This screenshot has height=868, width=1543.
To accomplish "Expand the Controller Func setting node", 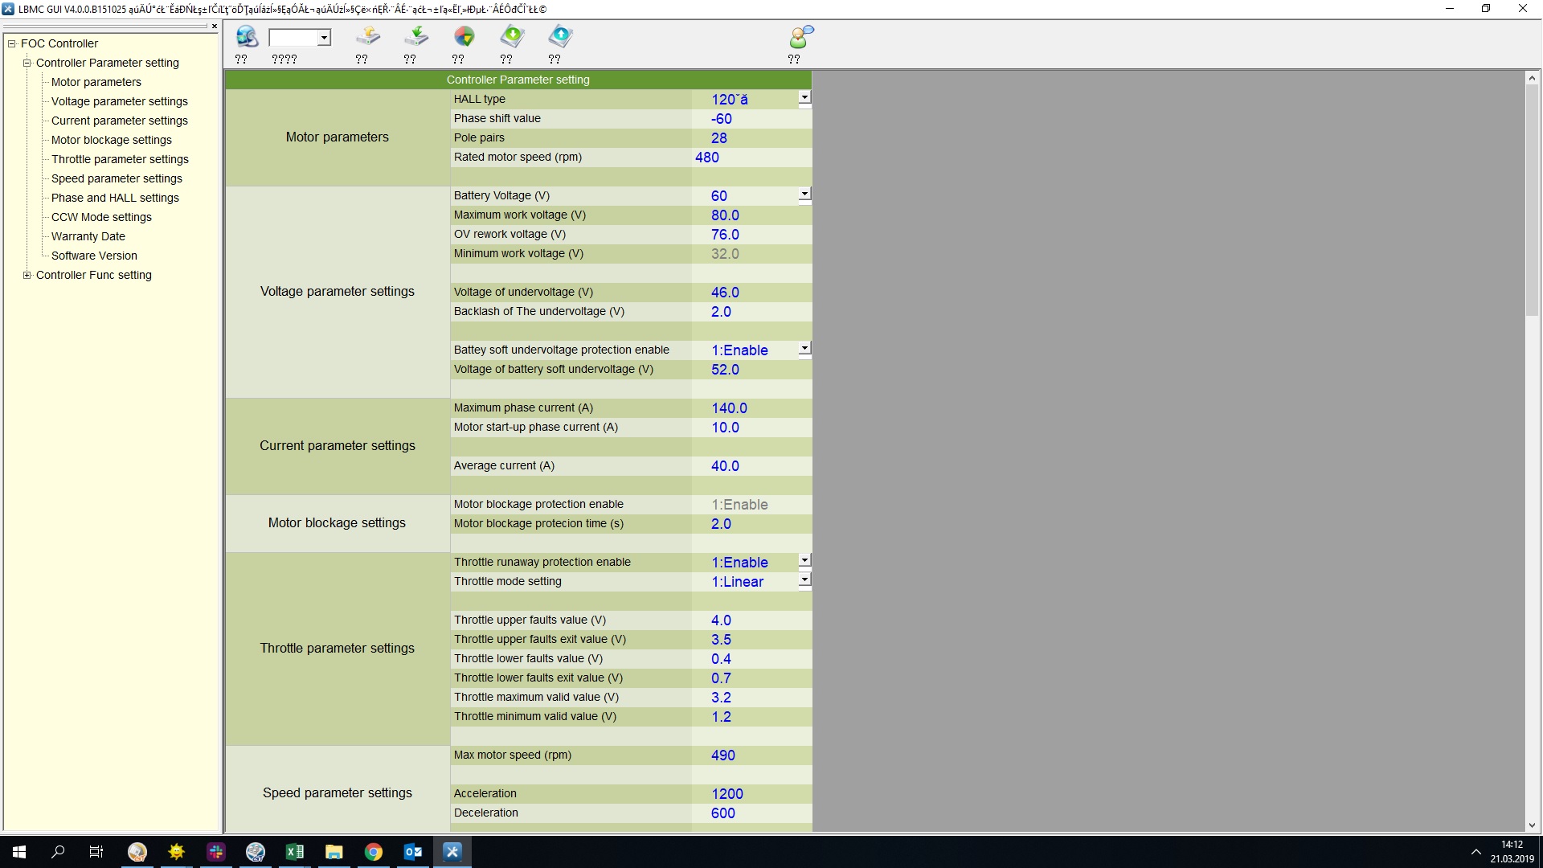I will (27, 275).
